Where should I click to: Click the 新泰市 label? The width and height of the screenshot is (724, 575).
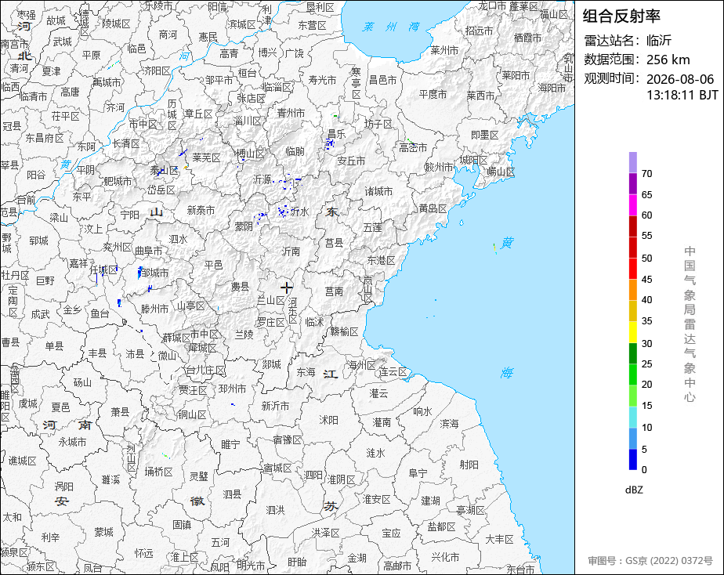[201, 210]
